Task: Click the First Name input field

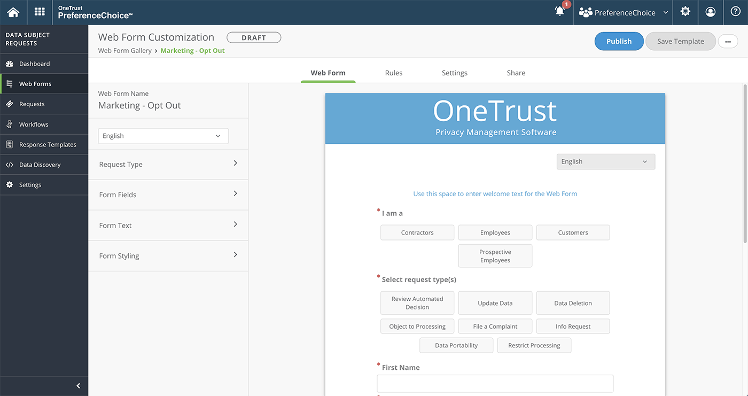Action: click(495, 384)
